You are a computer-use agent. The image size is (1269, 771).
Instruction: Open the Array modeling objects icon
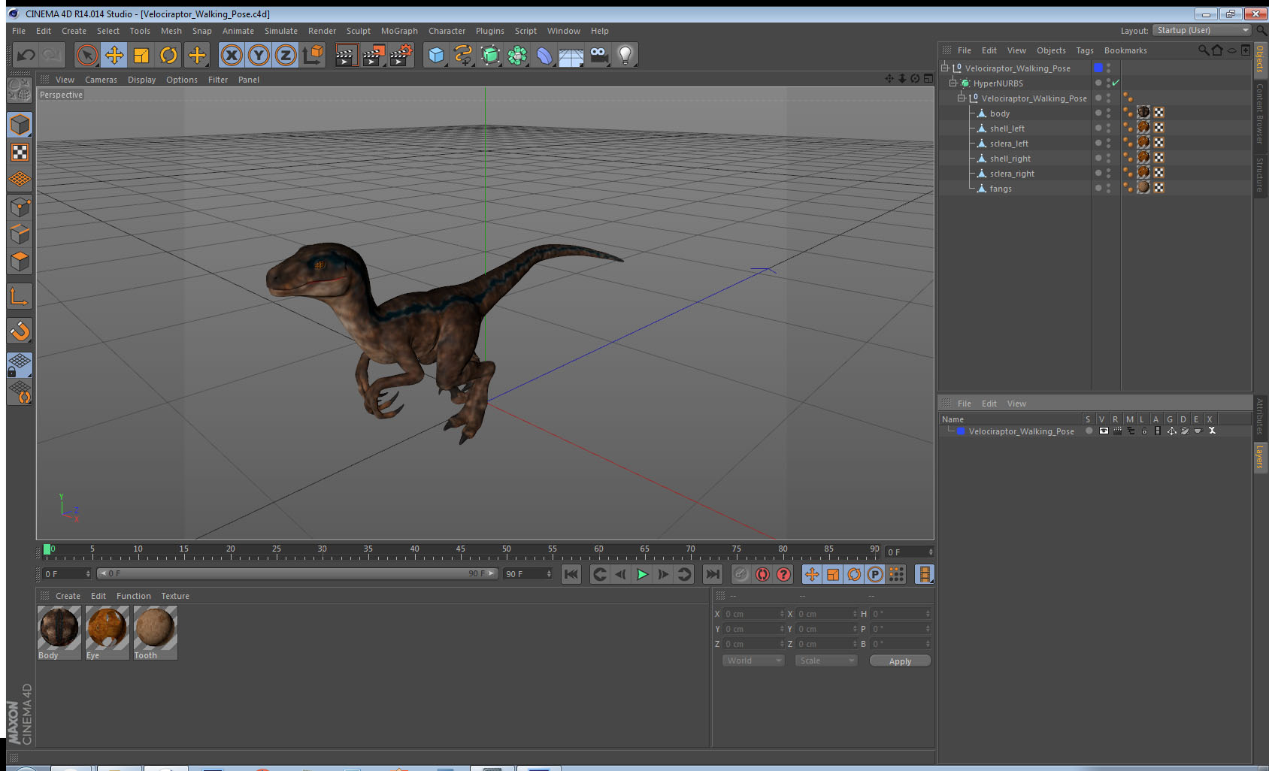(x=517, y=55)
